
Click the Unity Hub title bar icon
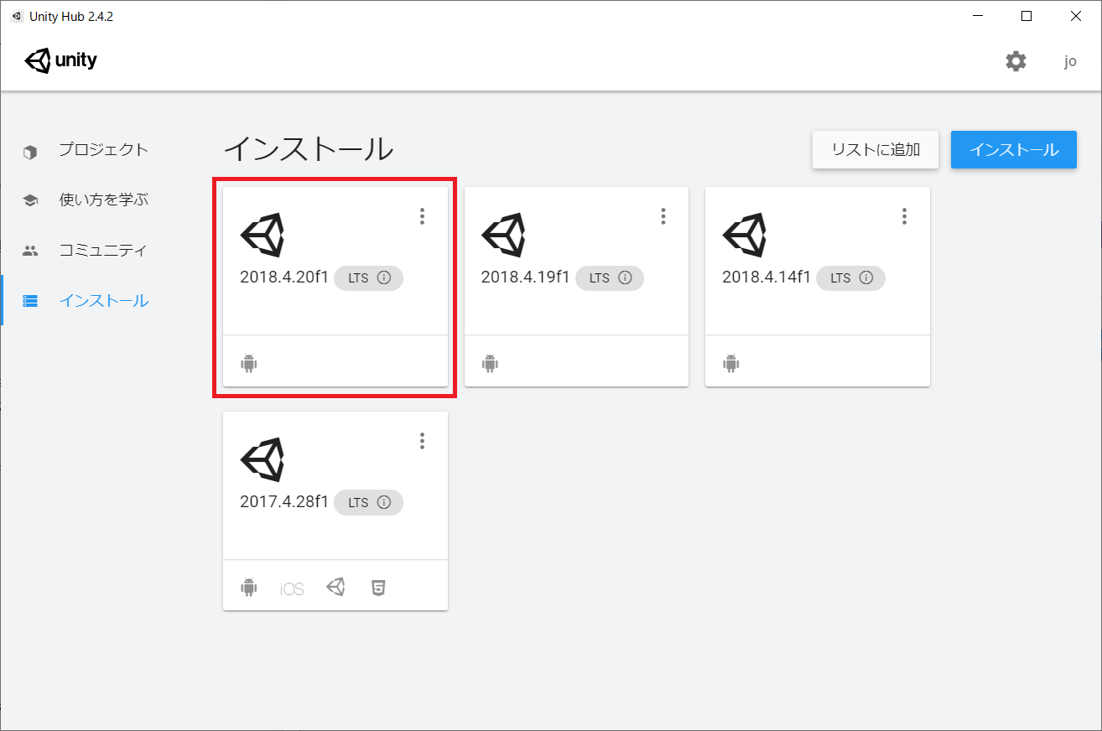point(16,16)
